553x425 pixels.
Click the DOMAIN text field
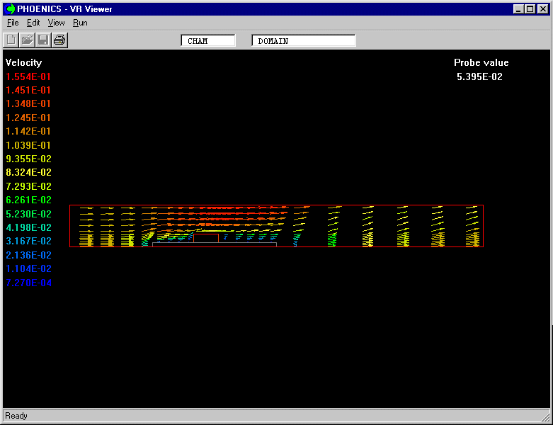coord(303,41)
